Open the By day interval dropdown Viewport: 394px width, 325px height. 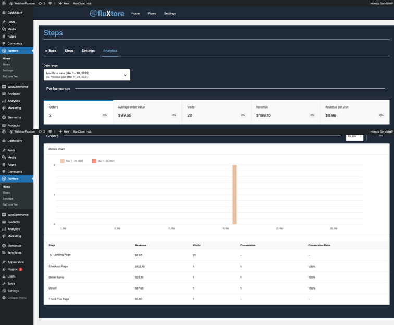pyautogui.click(x=354, y=136)
